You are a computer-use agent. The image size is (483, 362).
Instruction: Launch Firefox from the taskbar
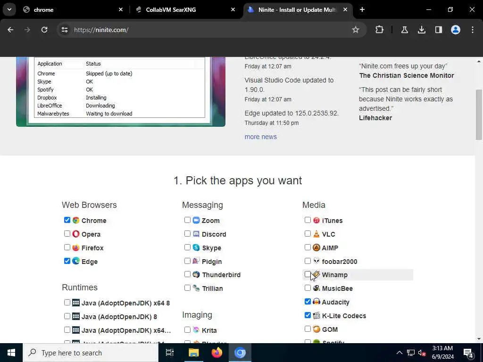click(x=217, y=353)
